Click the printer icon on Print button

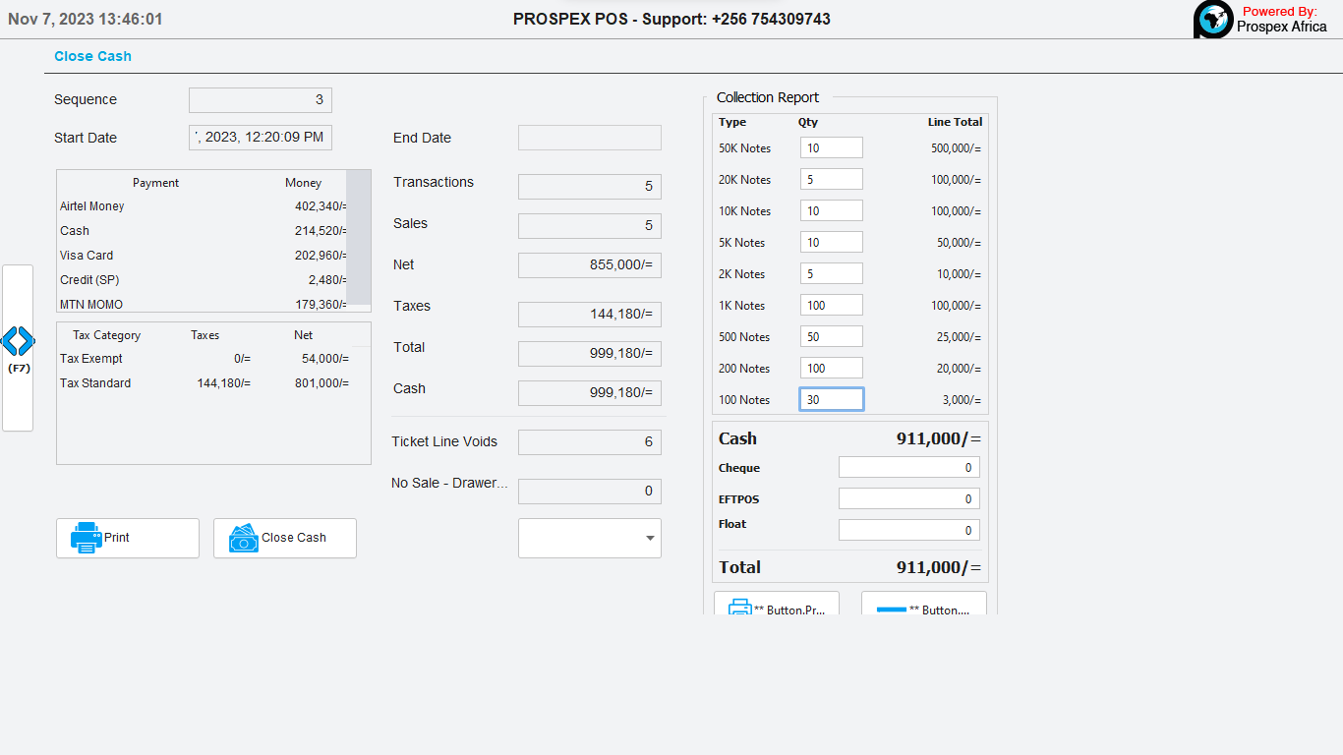[x=86, y=538]
